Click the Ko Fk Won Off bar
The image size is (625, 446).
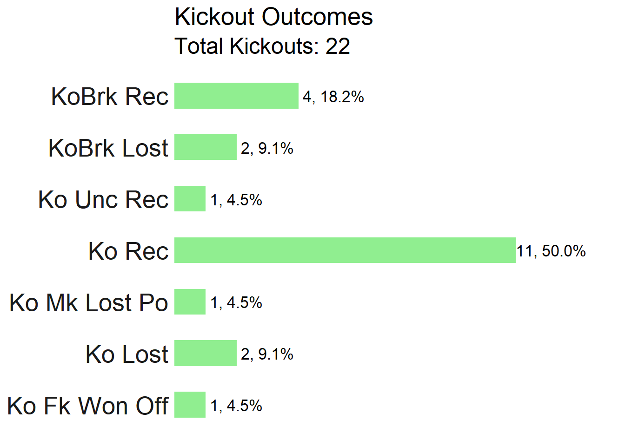[x=190, y=405]
